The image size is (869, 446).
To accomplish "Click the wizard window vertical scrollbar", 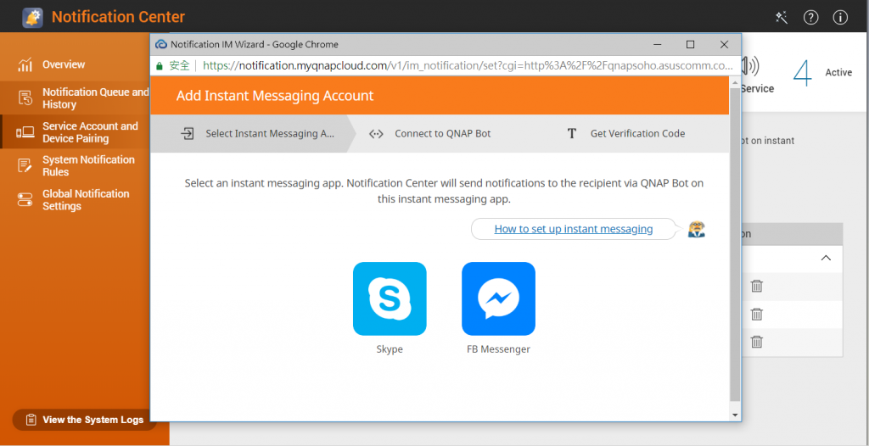I will tap(735, 244).
